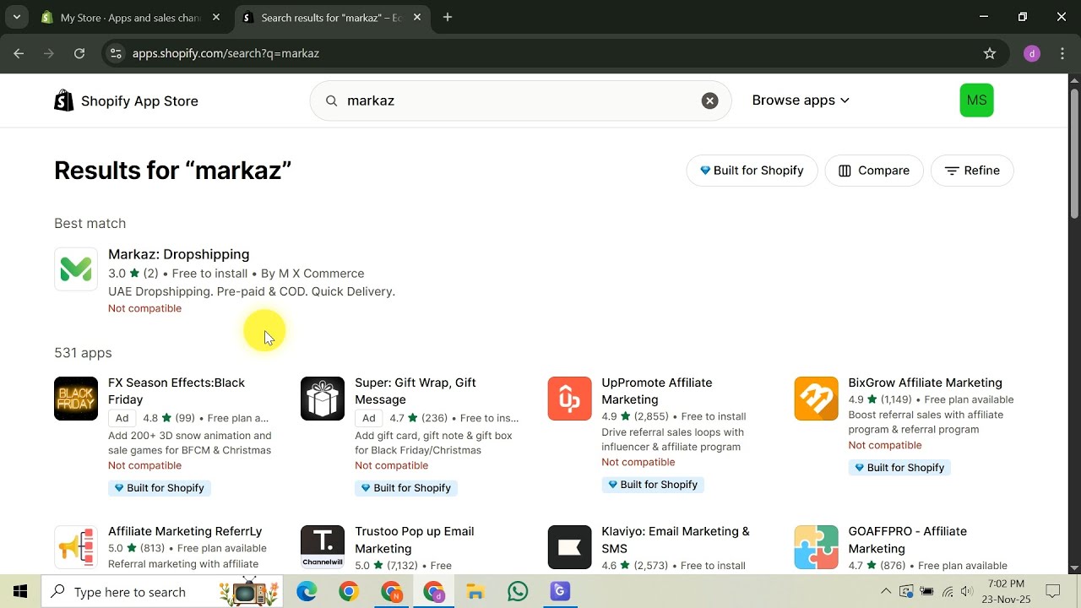The width and height of the screenshot is (1081, 608).
Task: Click the Shopify App Store bag logo
Action: click(64, 101)
